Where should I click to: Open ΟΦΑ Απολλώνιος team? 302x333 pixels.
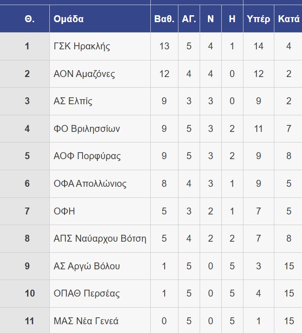click(x=90, y=184)
